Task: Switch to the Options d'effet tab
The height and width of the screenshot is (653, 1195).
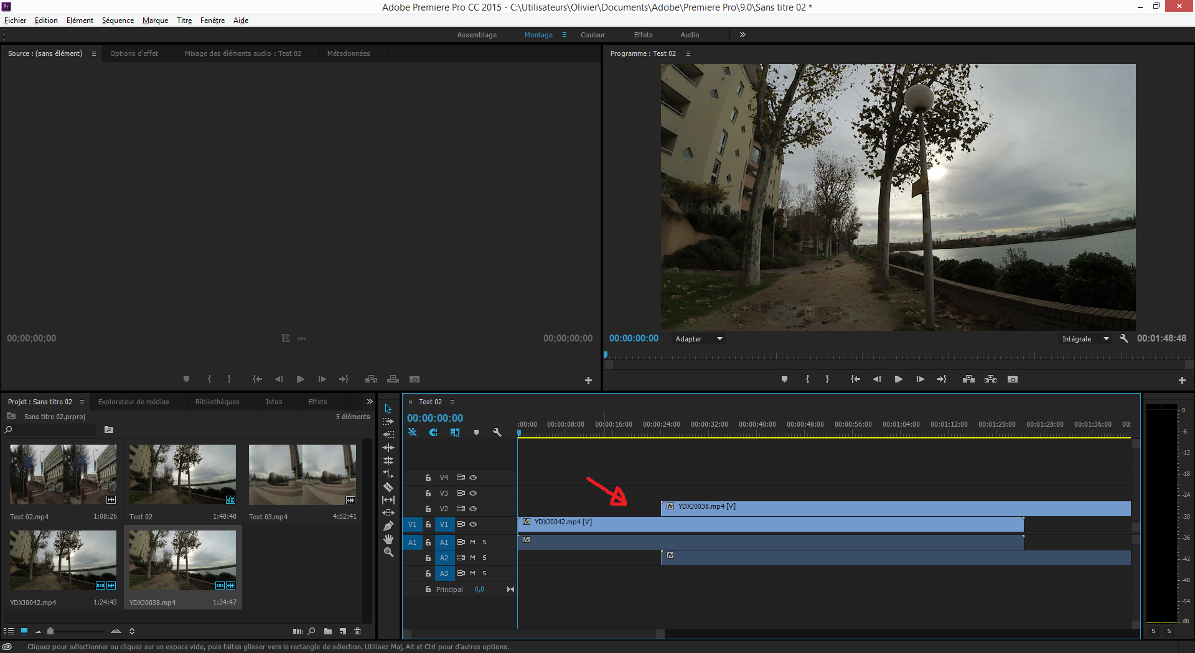Action: click(134, 53)
